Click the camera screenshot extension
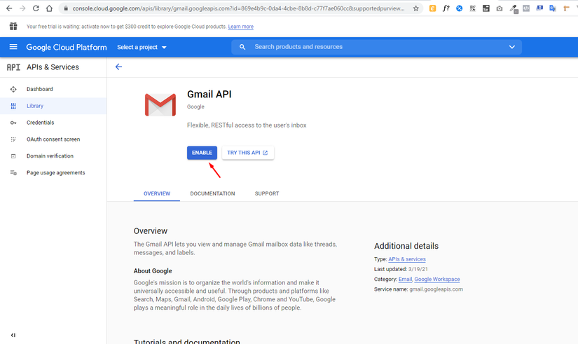The width and height of the screenshot is (578, 344). tap(500, 8)
